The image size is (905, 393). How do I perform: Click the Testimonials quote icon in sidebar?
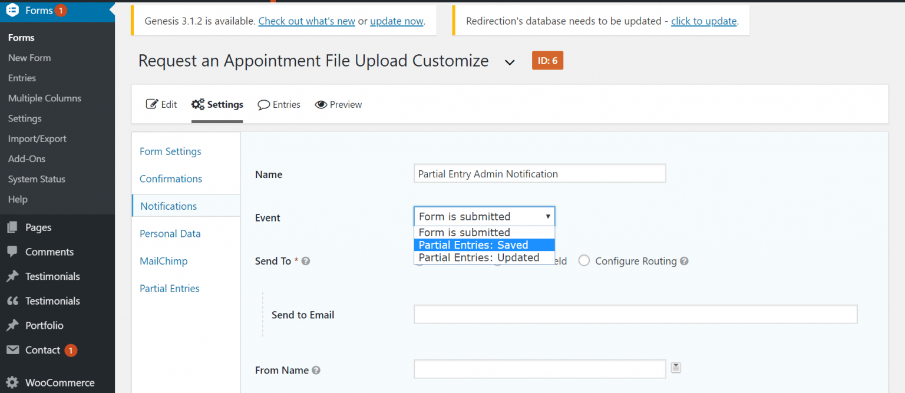point(13,300)
